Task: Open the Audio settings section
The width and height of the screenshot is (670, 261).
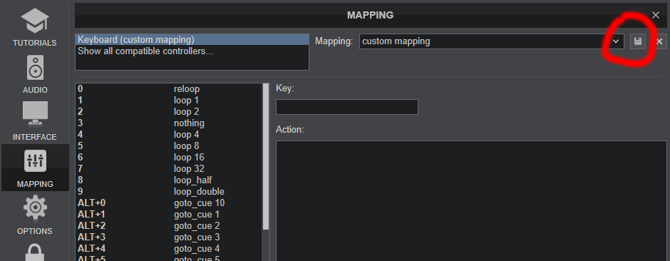Action: (35, 74)
